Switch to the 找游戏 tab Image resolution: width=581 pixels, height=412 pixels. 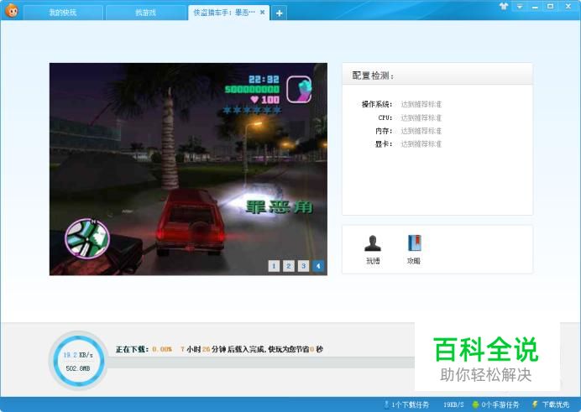point(145,13)
